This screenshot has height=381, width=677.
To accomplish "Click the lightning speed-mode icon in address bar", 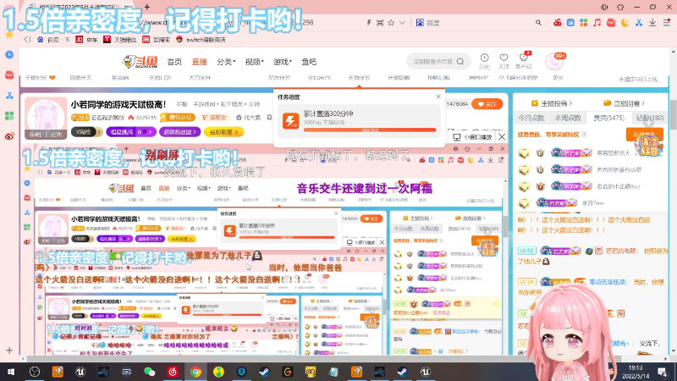I will (x=369, y=23).
